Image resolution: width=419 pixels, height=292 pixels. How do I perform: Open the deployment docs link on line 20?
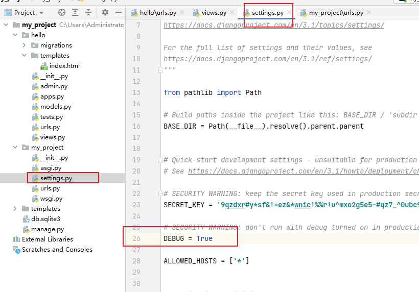304,171
